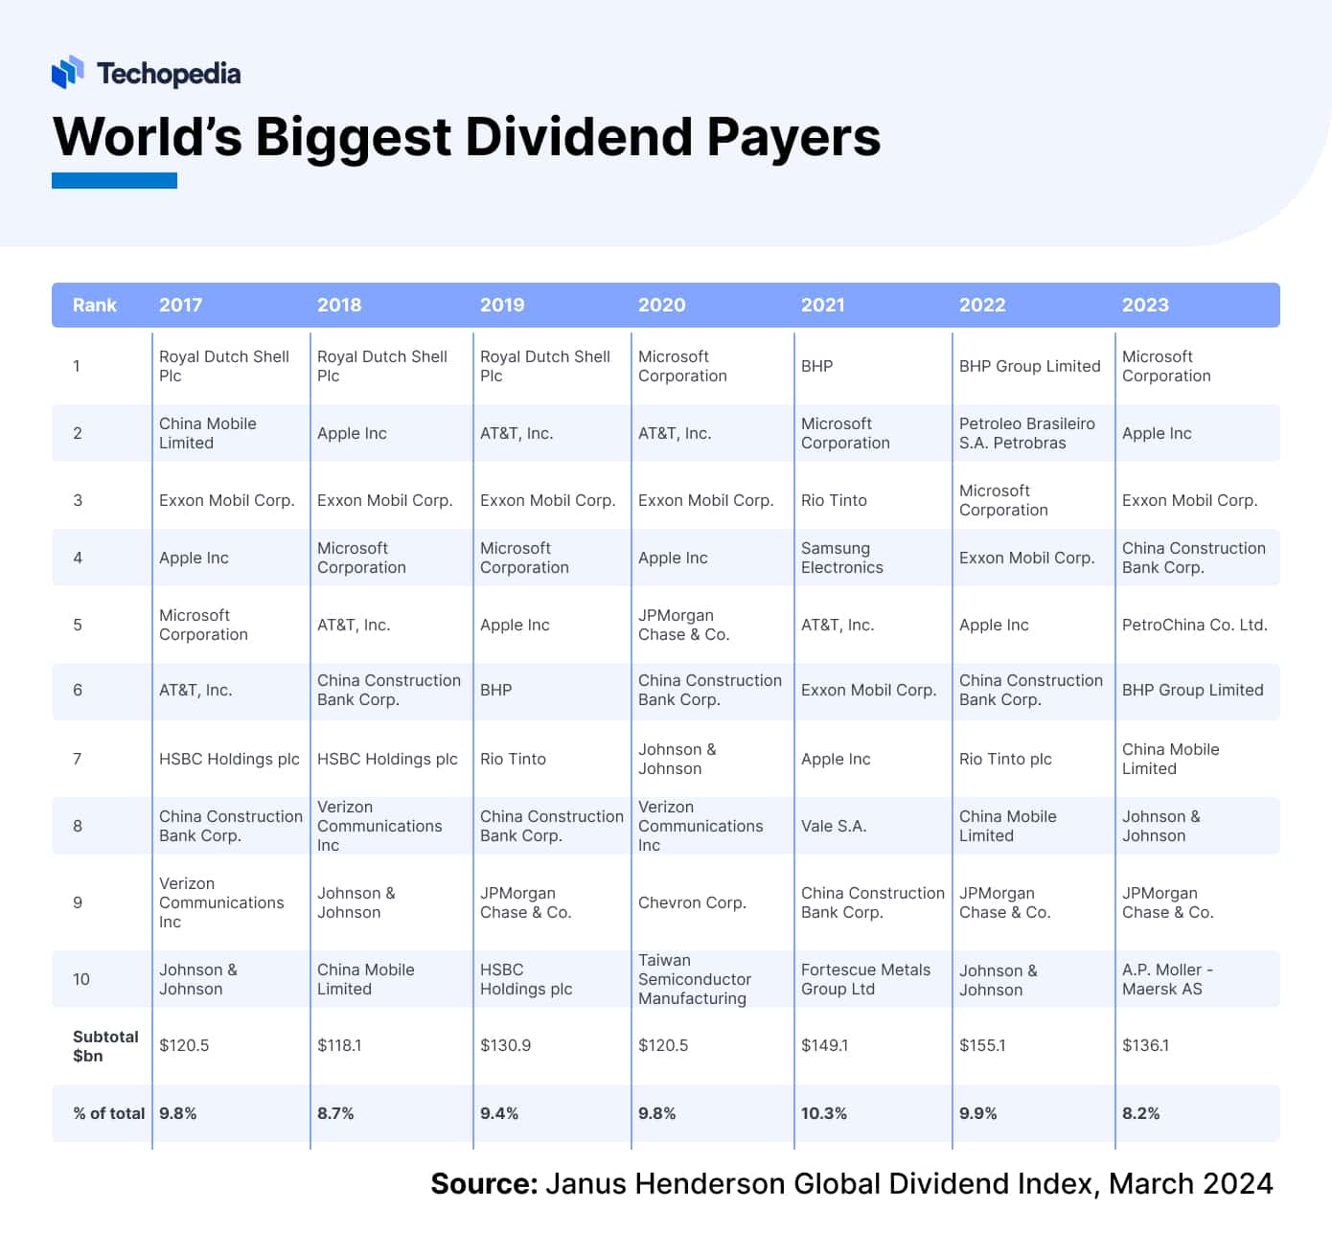Click the 2023 8.2% value
Viewport: 1332px width, 1255px height.
1141,1113
